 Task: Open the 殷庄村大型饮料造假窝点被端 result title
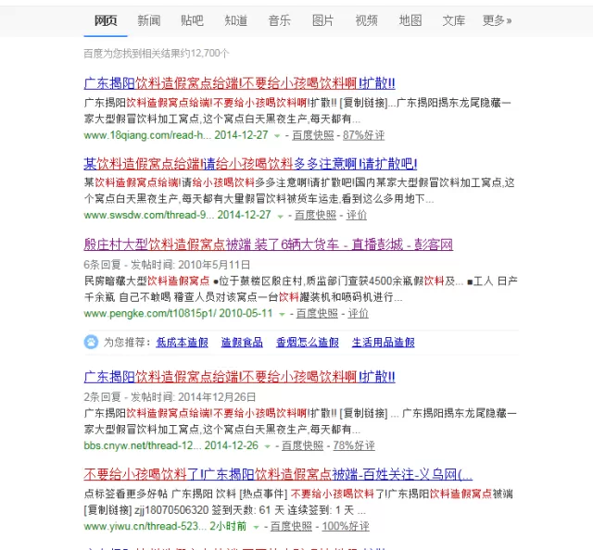tap(268, 244)
